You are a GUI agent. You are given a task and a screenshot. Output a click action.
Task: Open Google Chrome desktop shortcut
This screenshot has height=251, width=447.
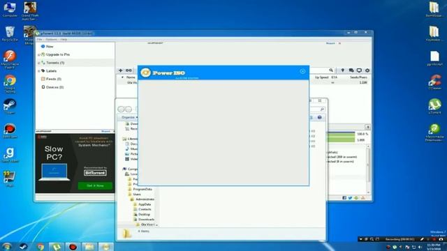tap(10, 84)
